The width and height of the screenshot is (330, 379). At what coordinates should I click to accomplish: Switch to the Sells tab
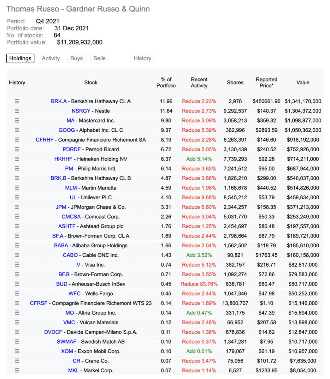tap(99, 58)
